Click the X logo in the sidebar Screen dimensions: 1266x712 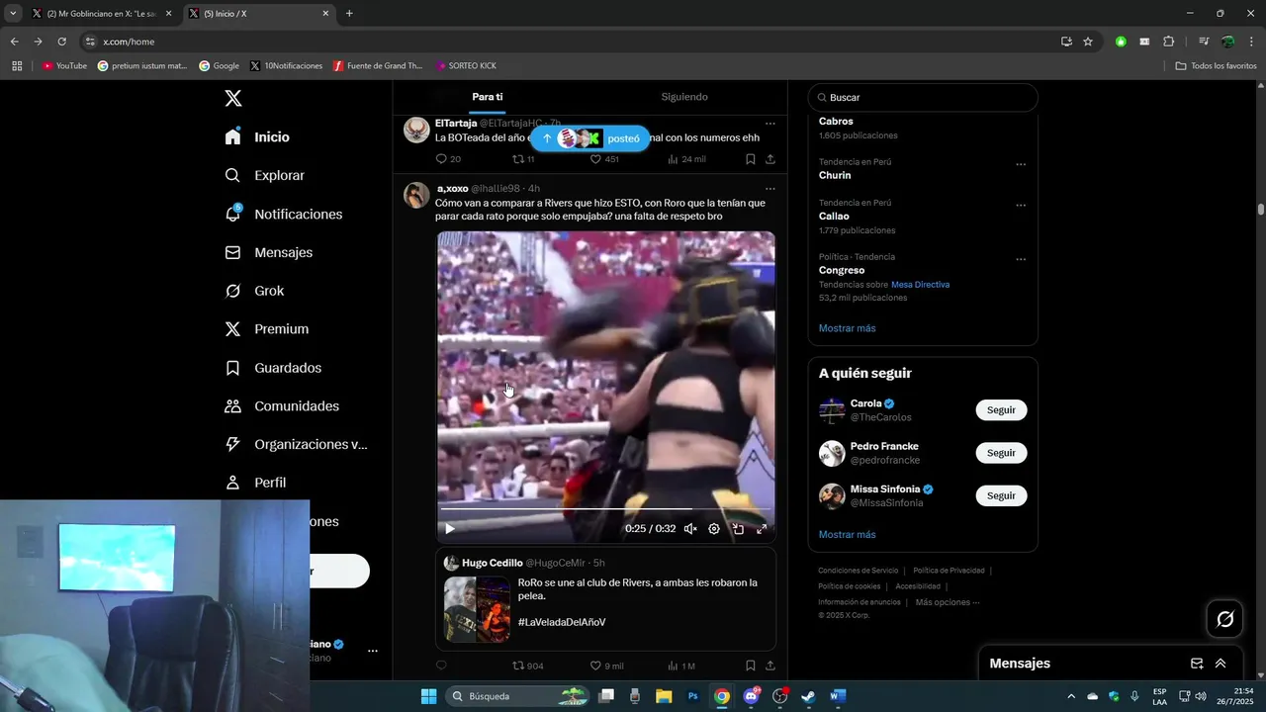(233, 98)
